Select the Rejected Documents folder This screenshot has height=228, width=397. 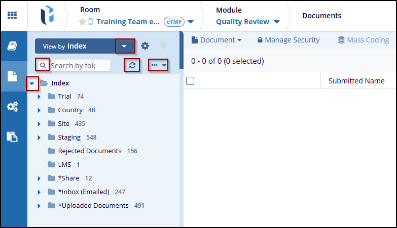[x=89, y=151]
